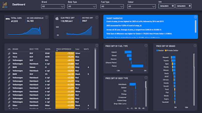The width and height of the screenshot is (202, 113).
Task: Open the Body Type filter dropdown
Action: (82, 7)
